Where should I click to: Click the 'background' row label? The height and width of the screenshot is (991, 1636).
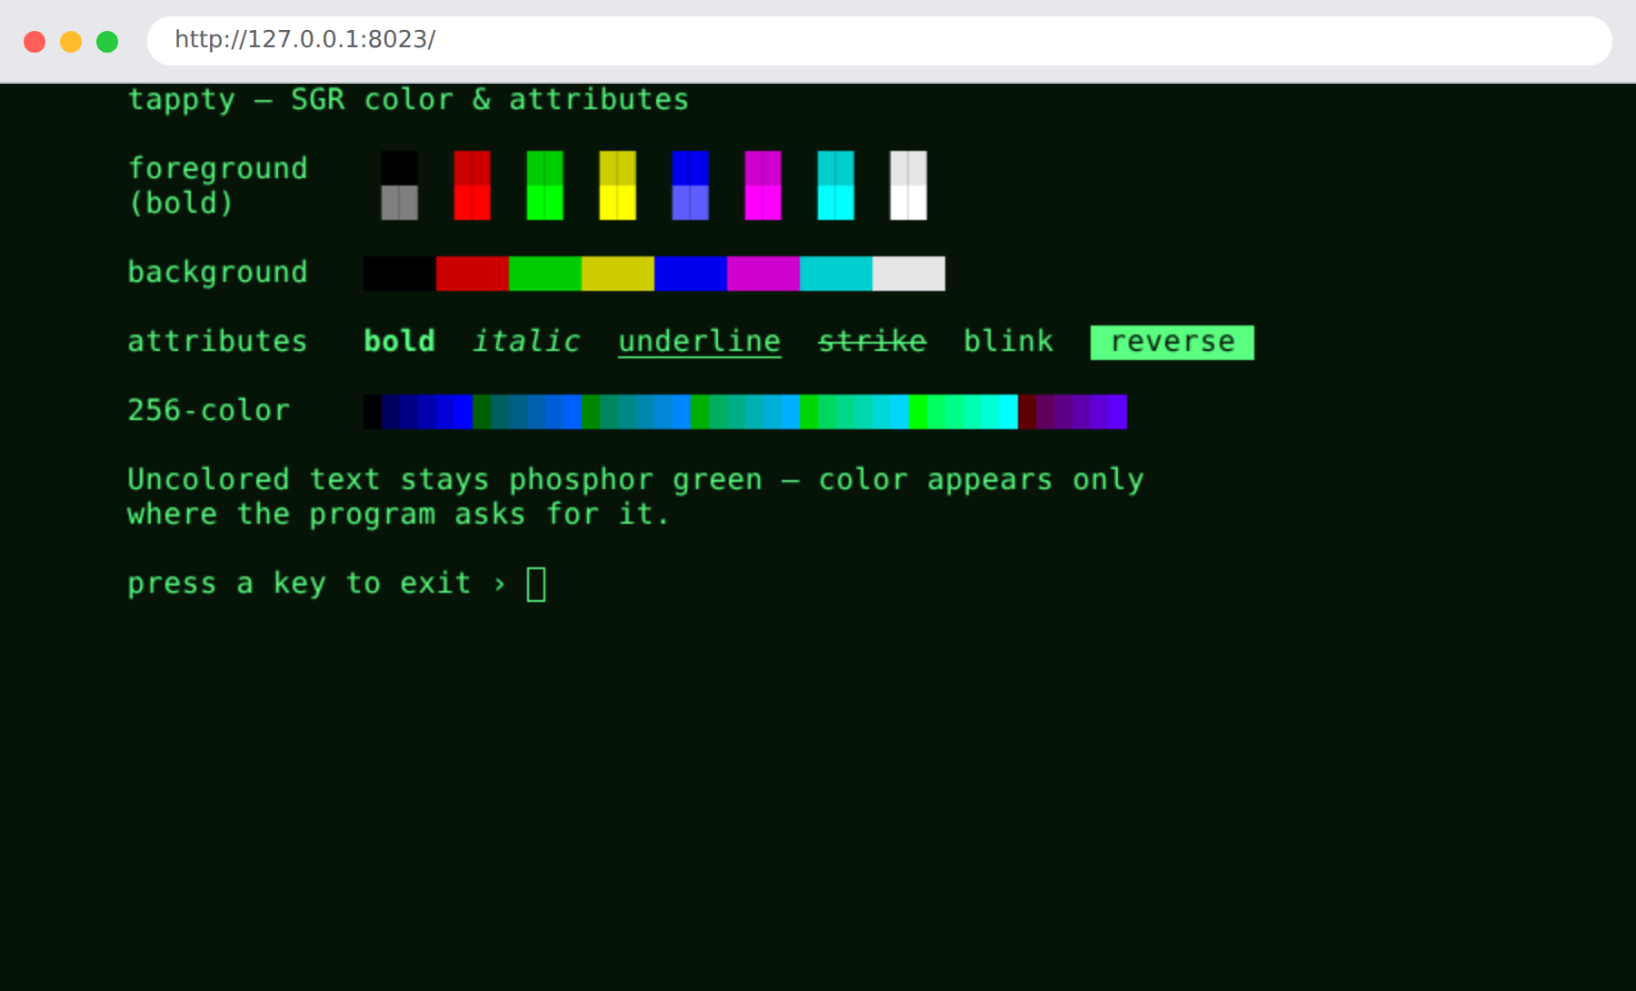click(x=218, y=273)
